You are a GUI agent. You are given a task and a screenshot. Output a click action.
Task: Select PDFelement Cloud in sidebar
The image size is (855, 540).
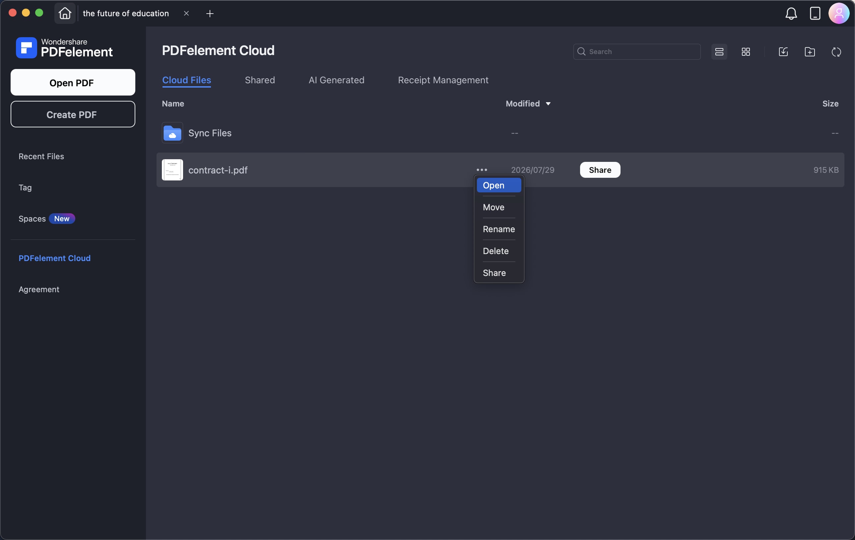click(x=54, y=258)
